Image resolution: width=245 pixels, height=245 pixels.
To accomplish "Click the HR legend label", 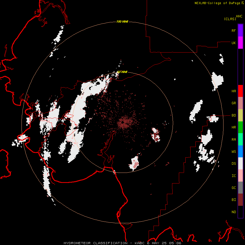I will [234, 127].
